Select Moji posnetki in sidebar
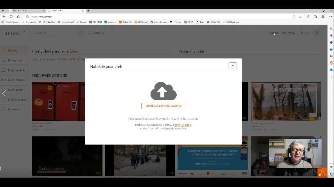The width and height of the screenshot is (334, 187). [16, 71]
